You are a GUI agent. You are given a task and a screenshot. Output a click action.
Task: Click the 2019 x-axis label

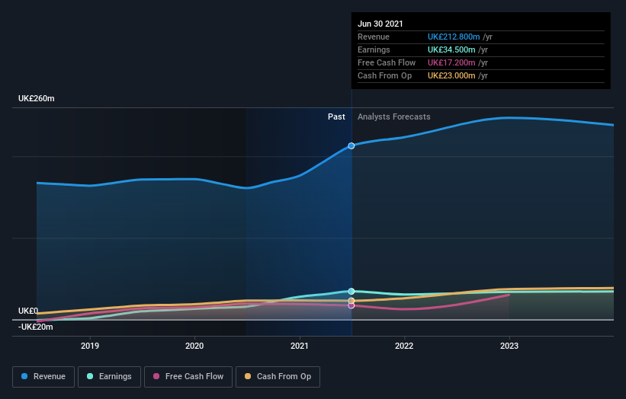point(90,346)
